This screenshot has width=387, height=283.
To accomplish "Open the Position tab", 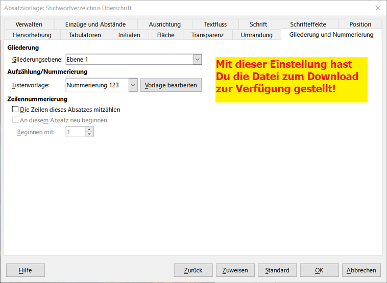I will click(360, 24).
